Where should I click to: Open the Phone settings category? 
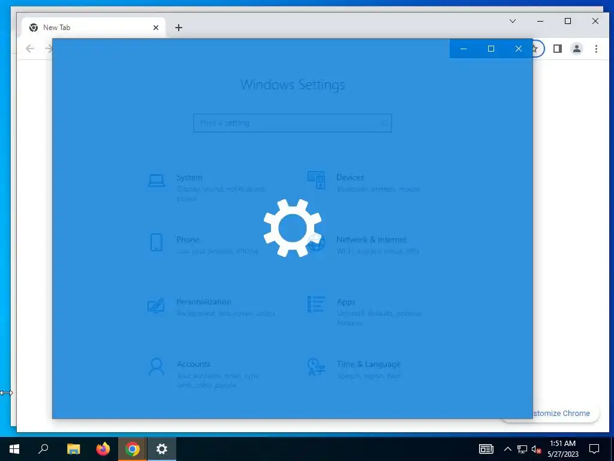(x=207, y=245)
